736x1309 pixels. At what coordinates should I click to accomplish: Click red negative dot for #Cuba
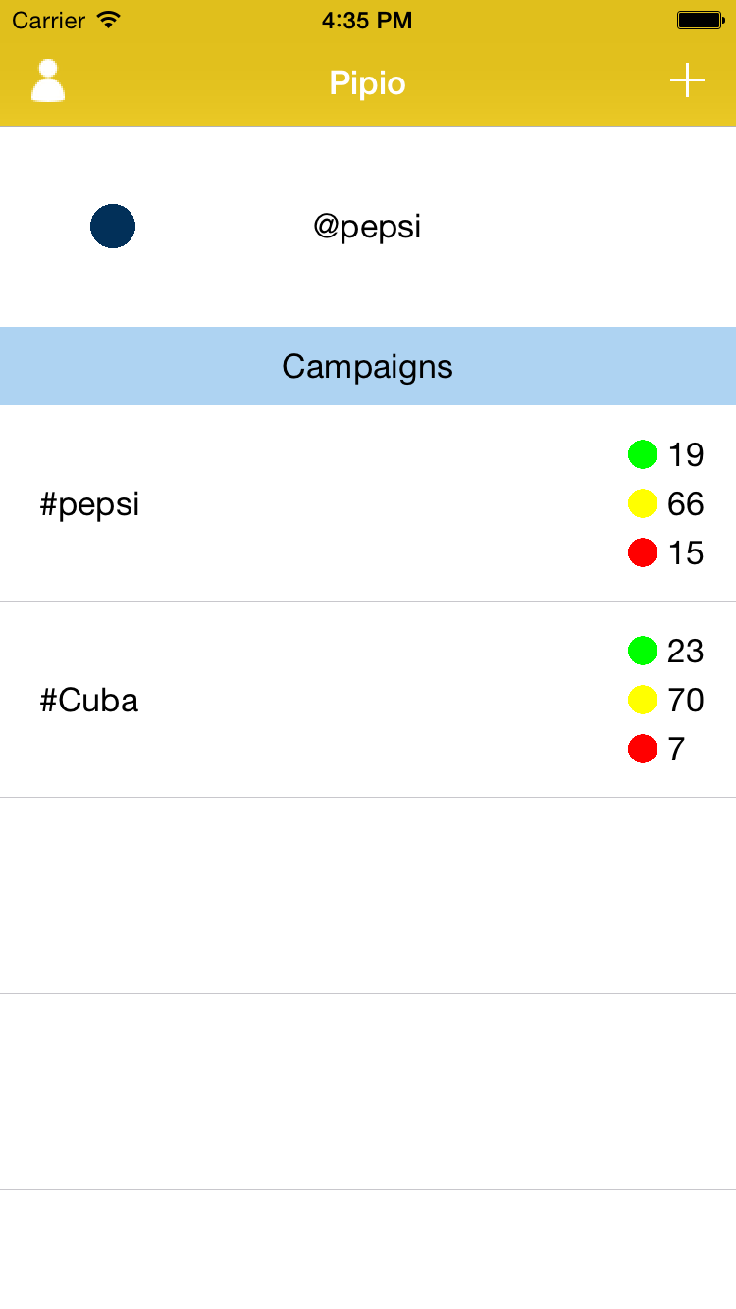pyautogui.click(x=643, y=749)
